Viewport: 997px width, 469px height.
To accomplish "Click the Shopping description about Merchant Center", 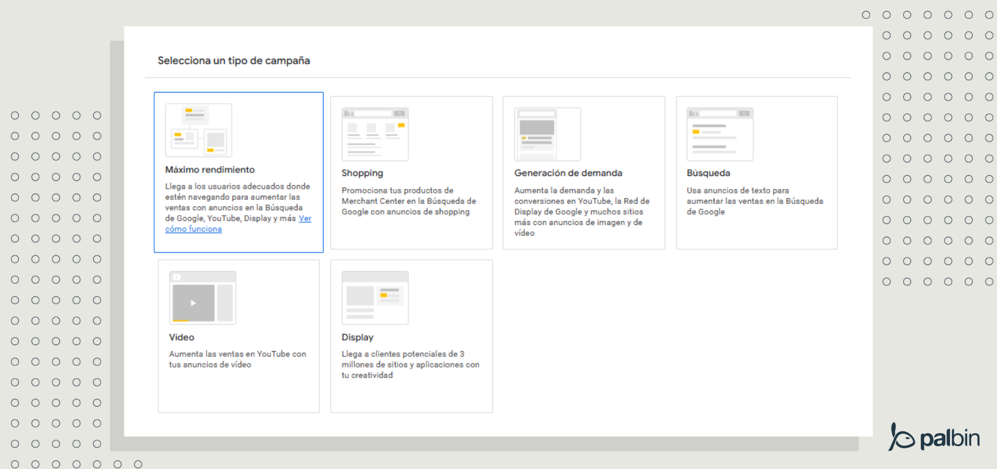I will point(408,201).
